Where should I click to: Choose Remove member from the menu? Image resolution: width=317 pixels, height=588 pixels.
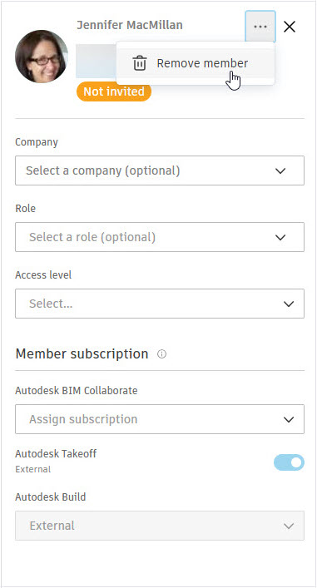[196, 63]
